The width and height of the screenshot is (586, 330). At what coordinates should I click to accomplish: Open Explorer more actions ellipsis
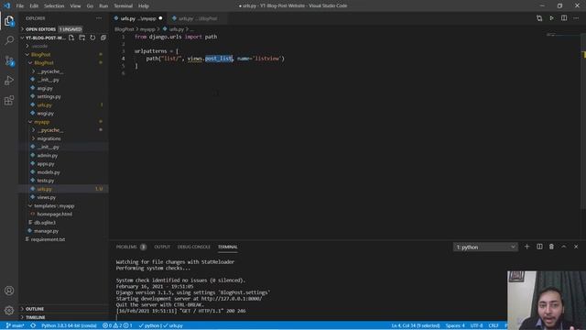click(99, 18)
